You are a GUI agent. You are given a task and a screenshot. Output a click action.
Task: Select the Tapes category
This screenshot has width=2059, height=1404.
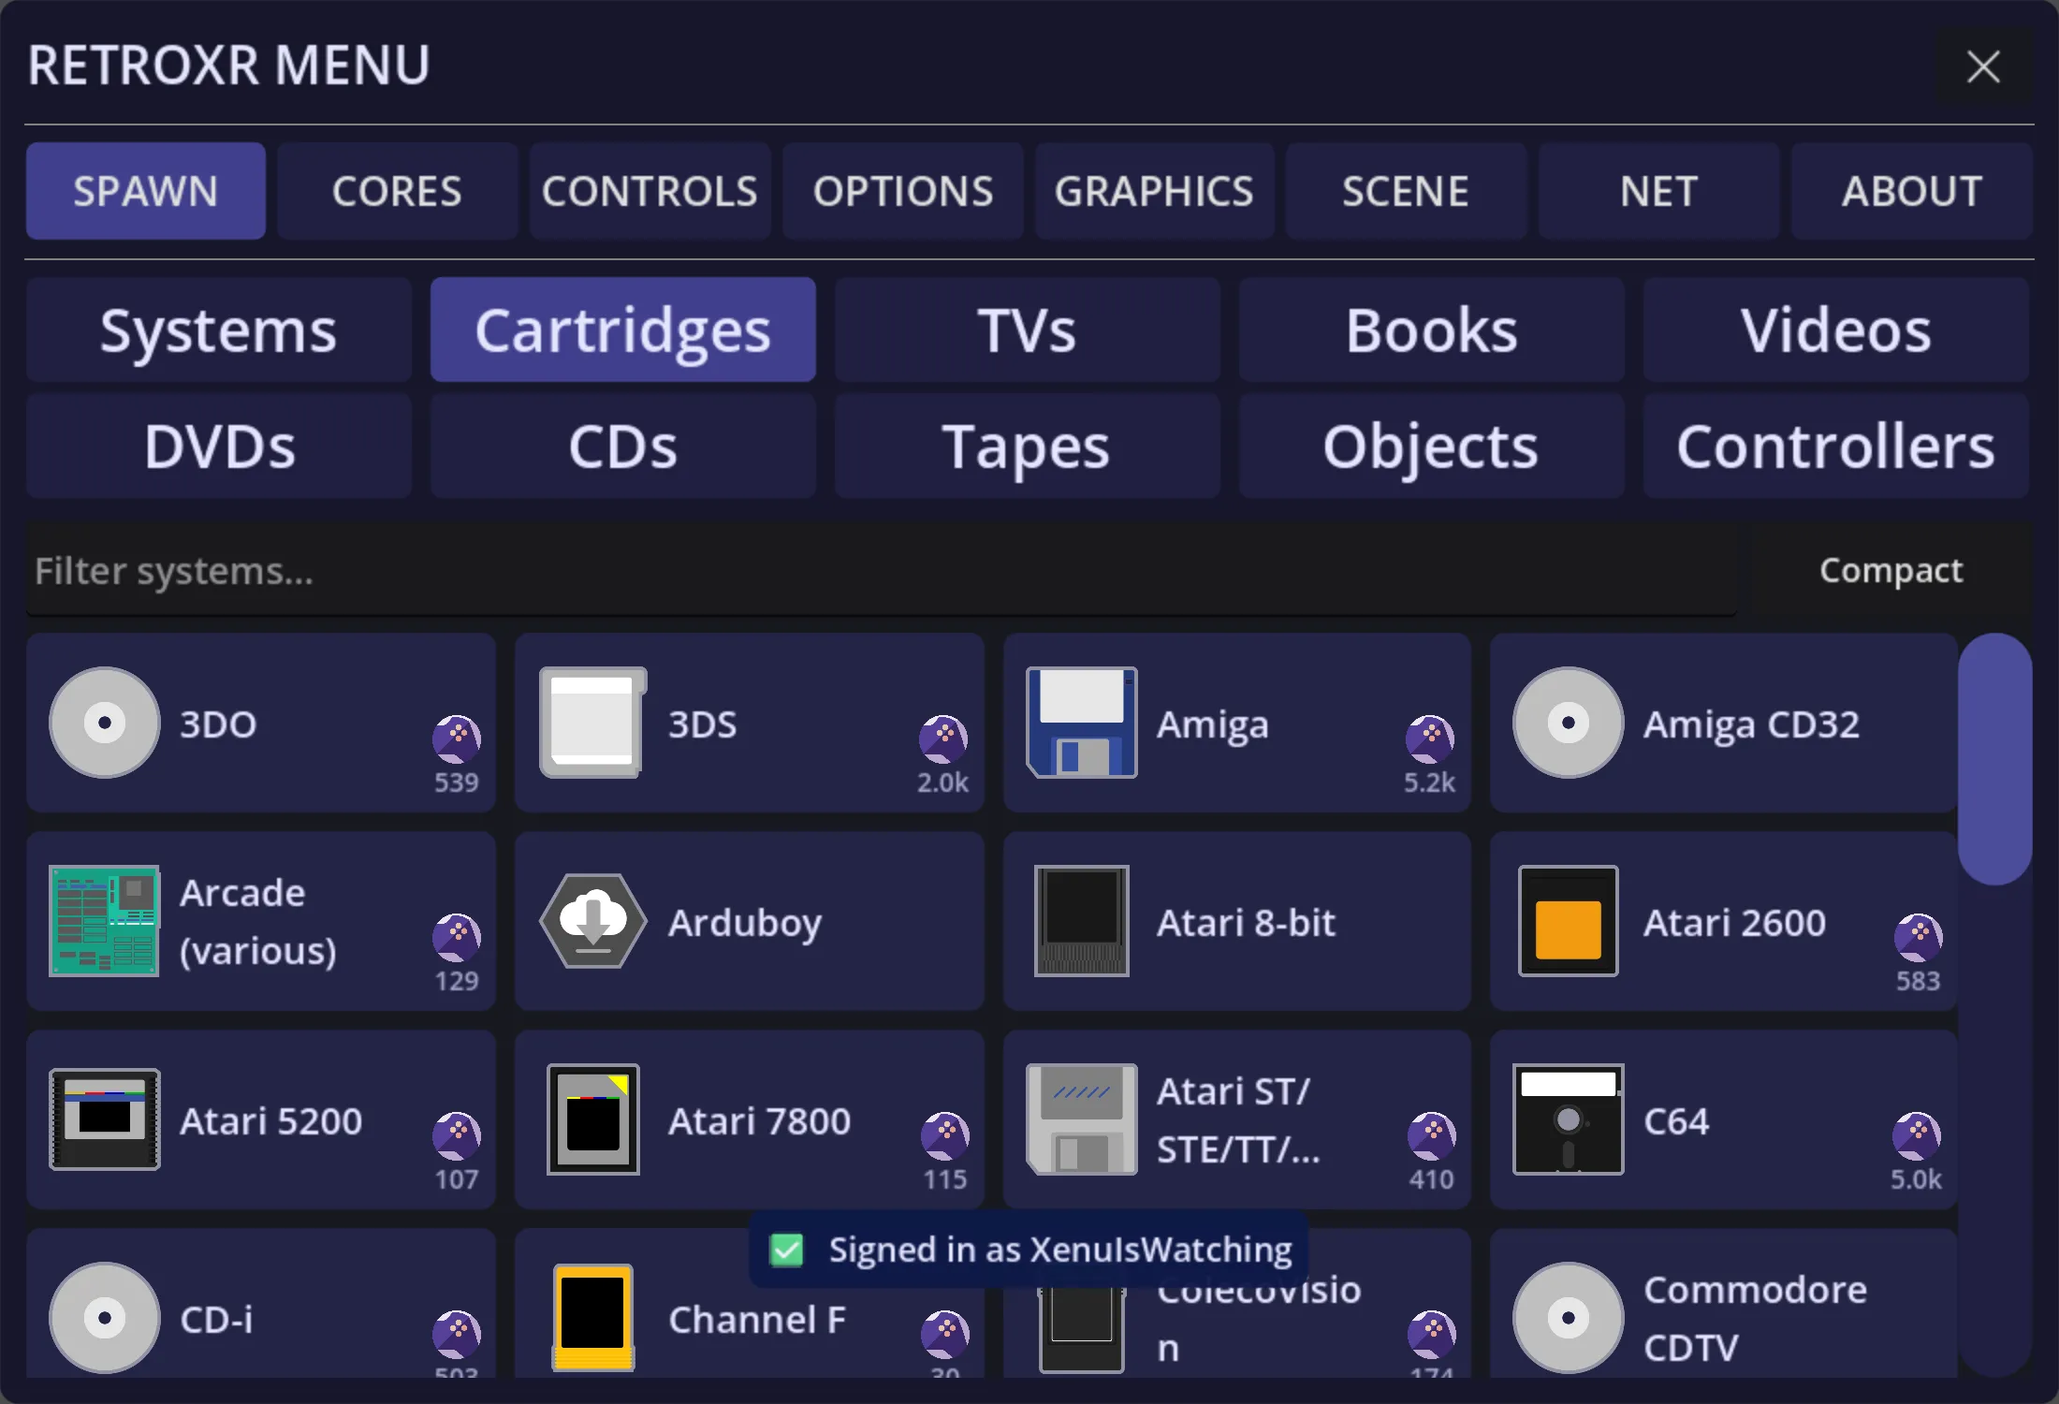coord(1028,446)
